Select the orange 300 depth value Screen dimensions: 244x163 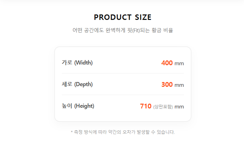coord(167,84)
